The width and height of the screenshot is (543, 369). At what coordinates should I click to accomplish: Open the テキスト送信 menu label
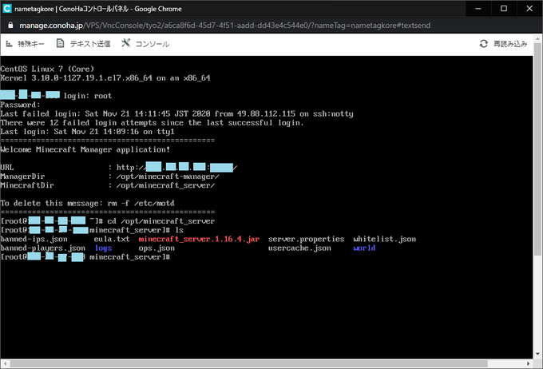click(x=90, y=44)
